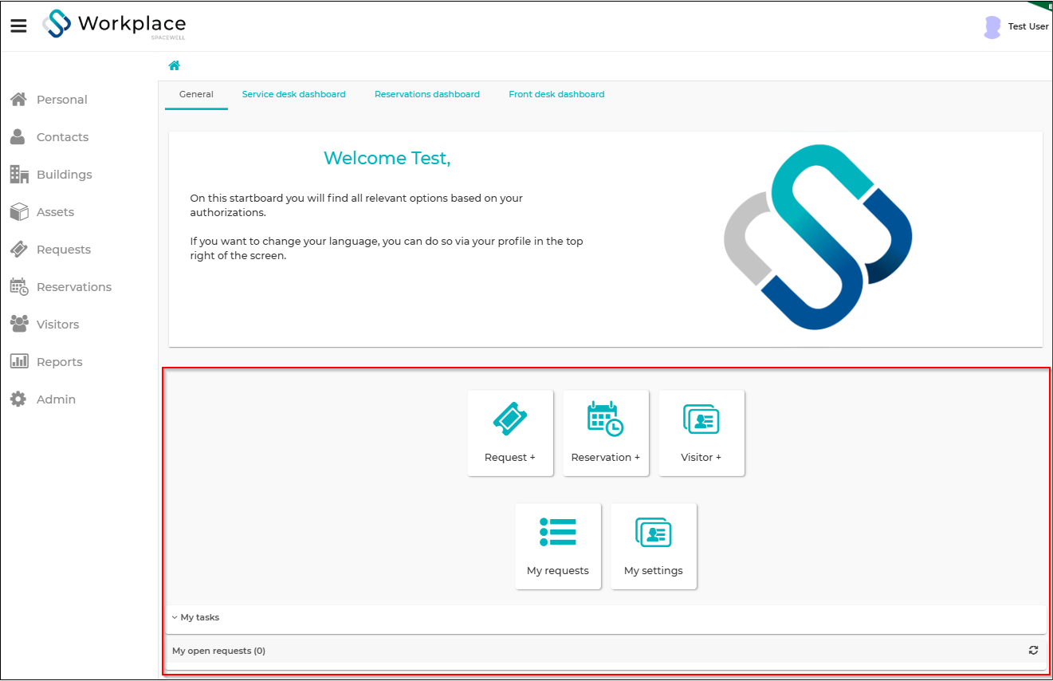Click the Reports chart icon
The image size is (1053, 681).
pyautogui.click(x=19, y=361)
